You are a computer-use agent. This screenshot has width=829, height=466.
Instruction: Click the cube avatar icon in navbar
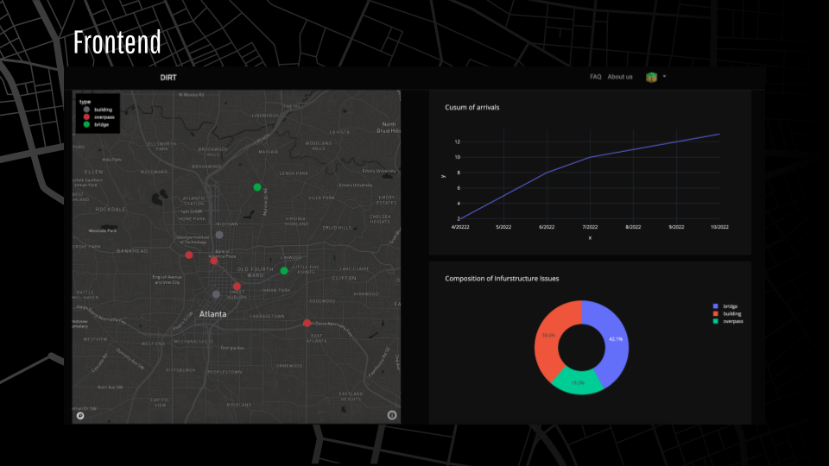[651, 77]
